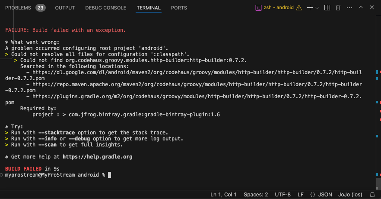The width and height of the screenshot is (381, 199).
Task: Open the Debug Console tab
Action: point(106,8)
